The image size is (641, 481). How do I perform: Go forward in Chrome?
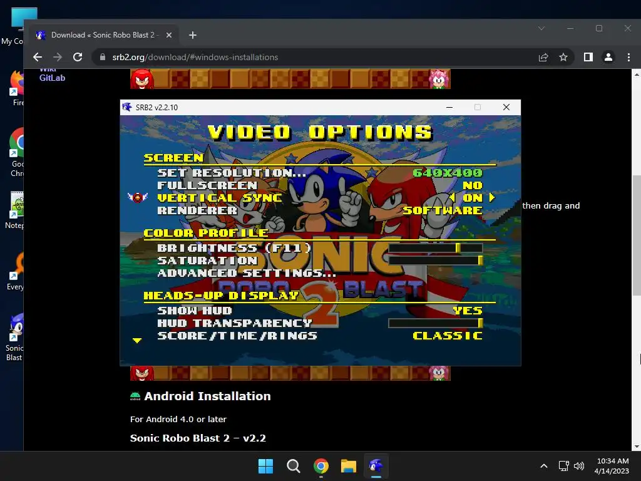pyautogui.click(x=58, y=57)
